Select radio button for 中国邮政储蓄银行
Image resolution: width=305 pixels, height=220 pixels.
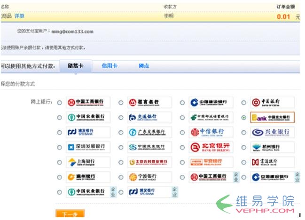182,118
